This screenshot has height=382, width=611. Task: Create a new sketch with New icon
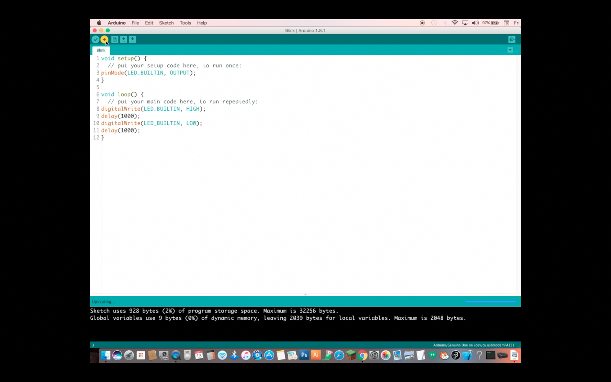tap(115, 39)
